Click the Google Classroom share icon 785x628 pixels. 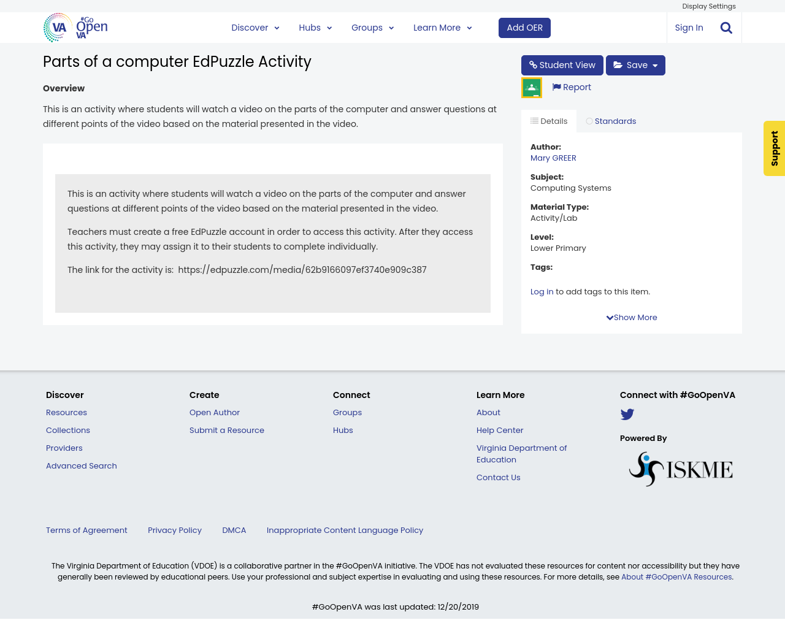pos(531,88)
